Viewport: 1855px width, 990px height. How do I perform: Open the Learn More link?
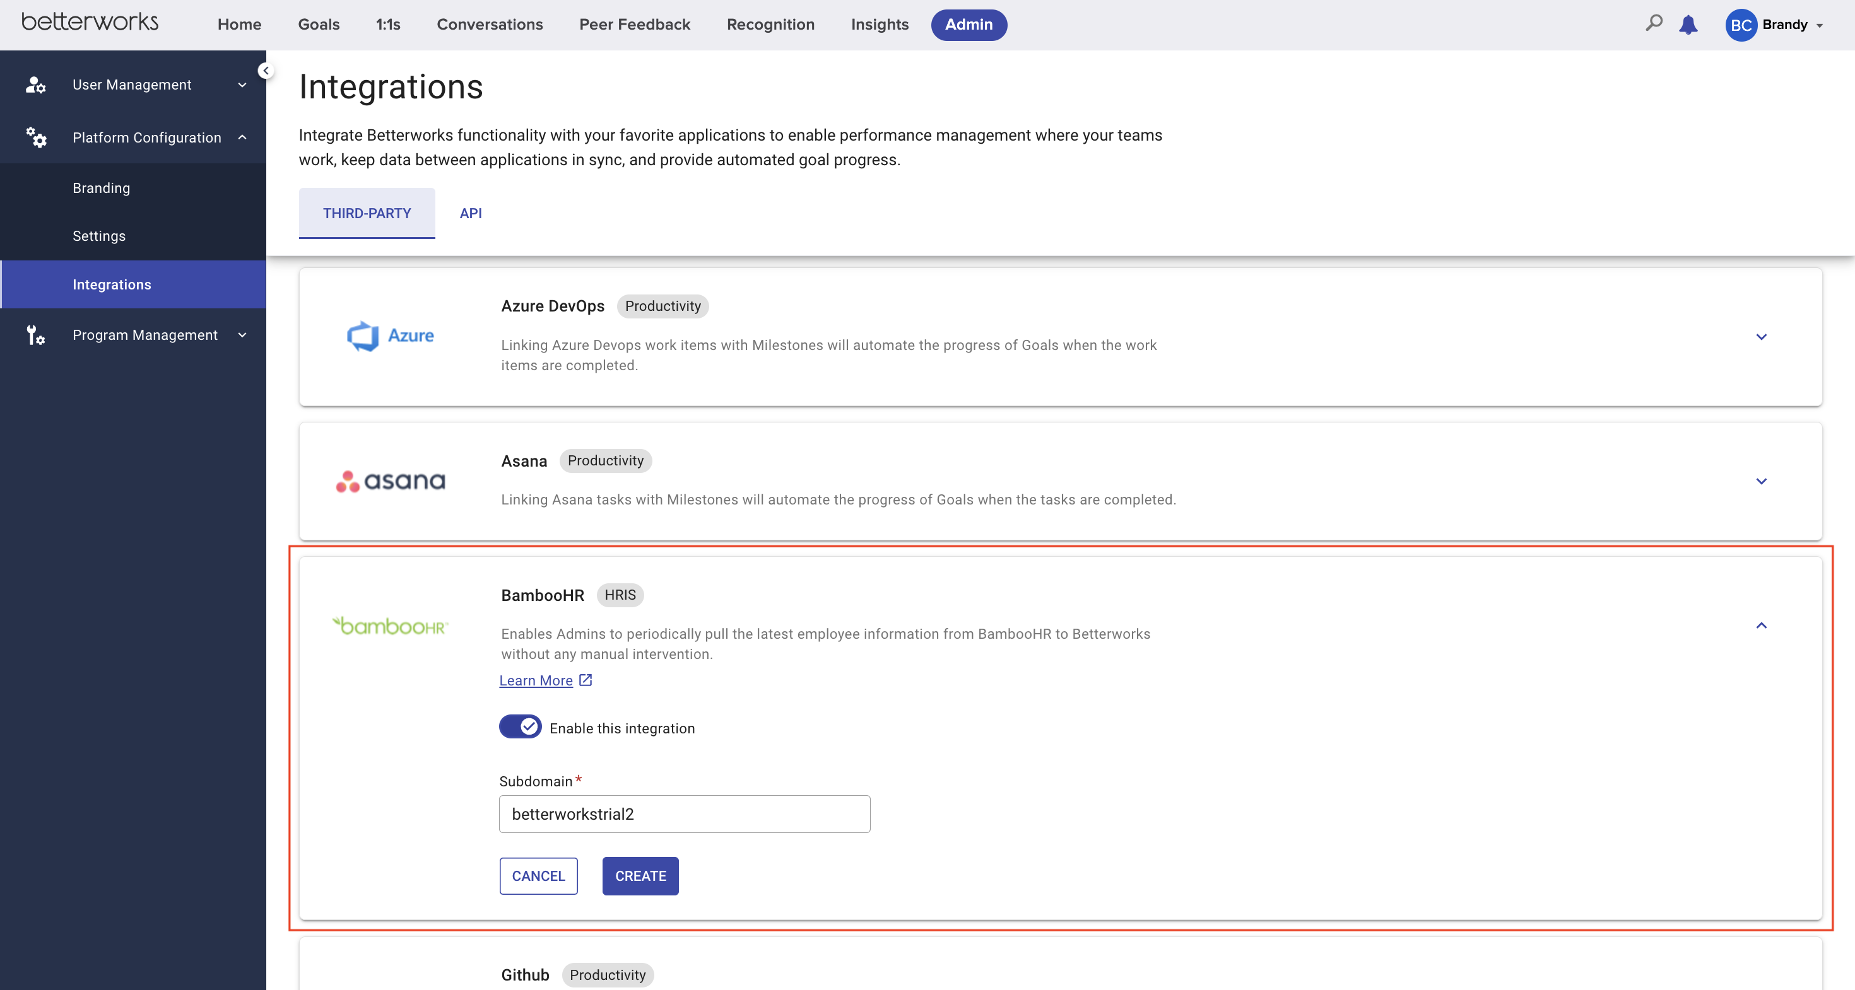click(x=536, y=680)
